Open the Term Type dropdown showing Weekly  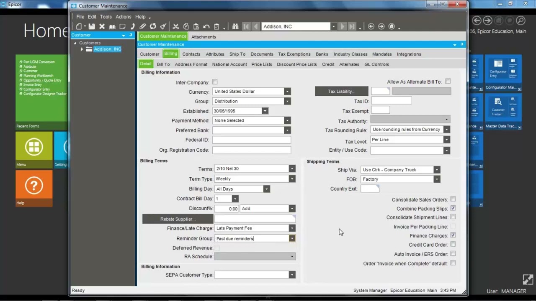292,179
